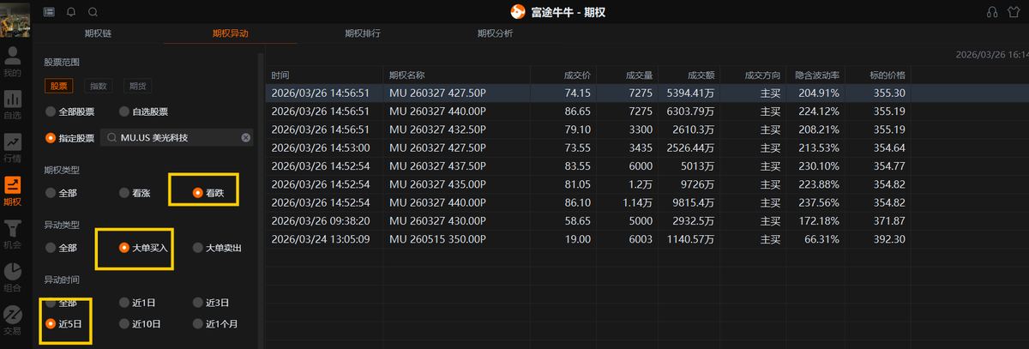The height and width of the screenshot is (349, 1029).
Task: Click the 9815.4万 turnover cell
Action: 701,203
